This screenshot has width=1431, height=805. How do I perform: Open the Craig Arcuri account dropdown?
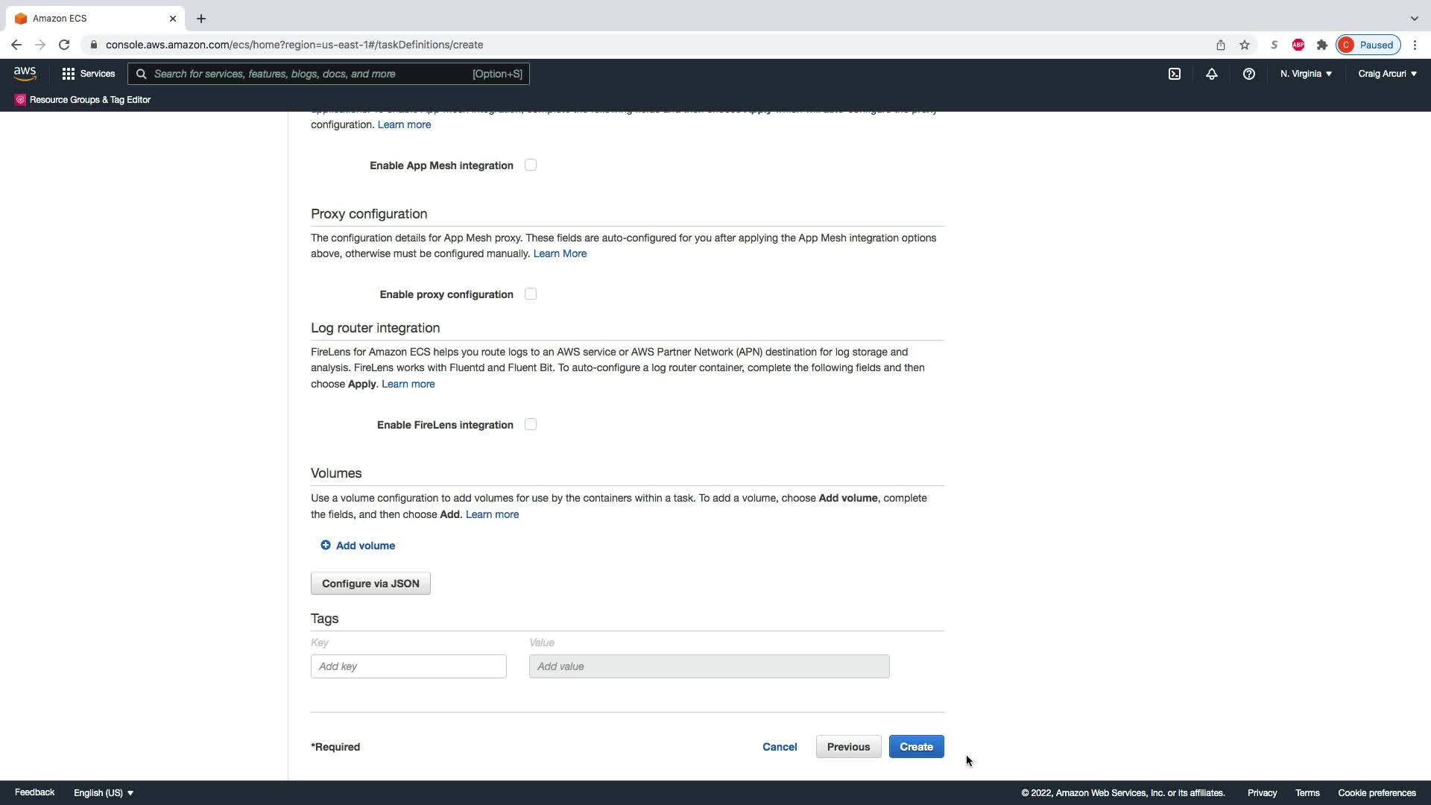click(1387, 74)
